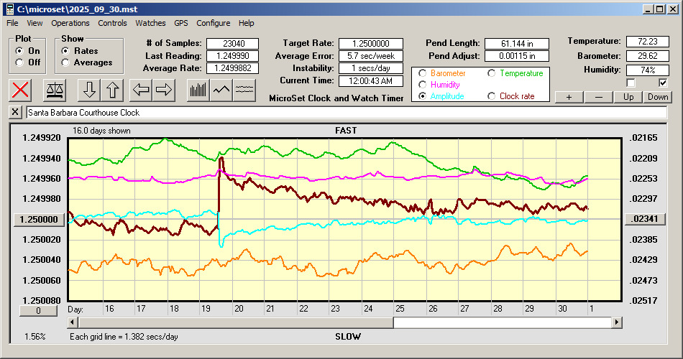
Task: Turn Plot Off radio button
Action: click(19, 62)
